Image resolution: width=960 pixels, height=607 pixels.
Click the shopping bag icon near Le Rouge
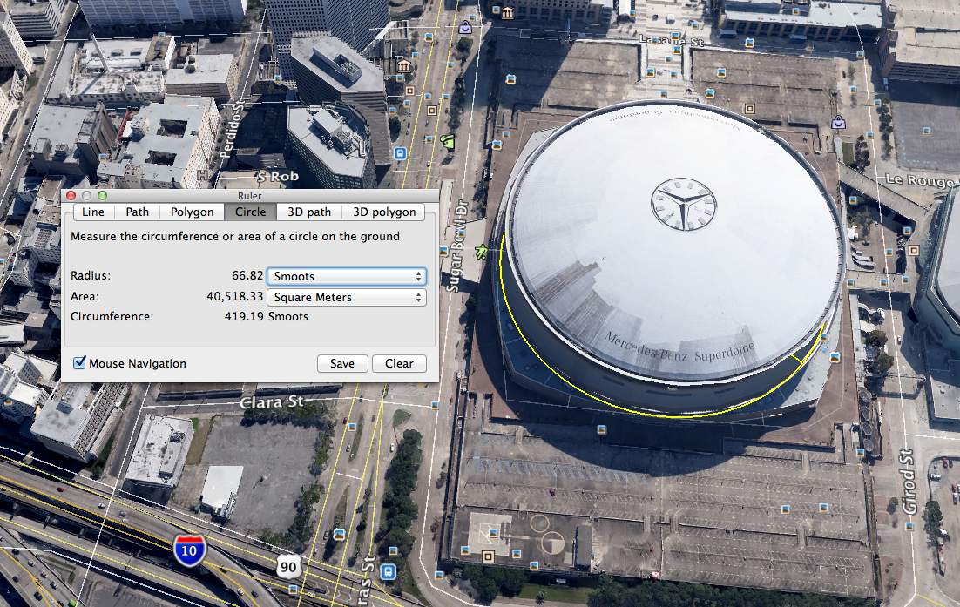[838, 122]
